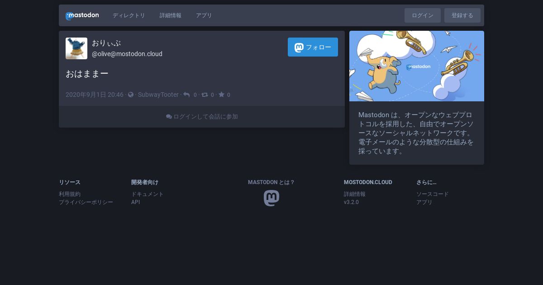Open the SubwayTooter app link
Screen dimensions: 543x285
158,95
